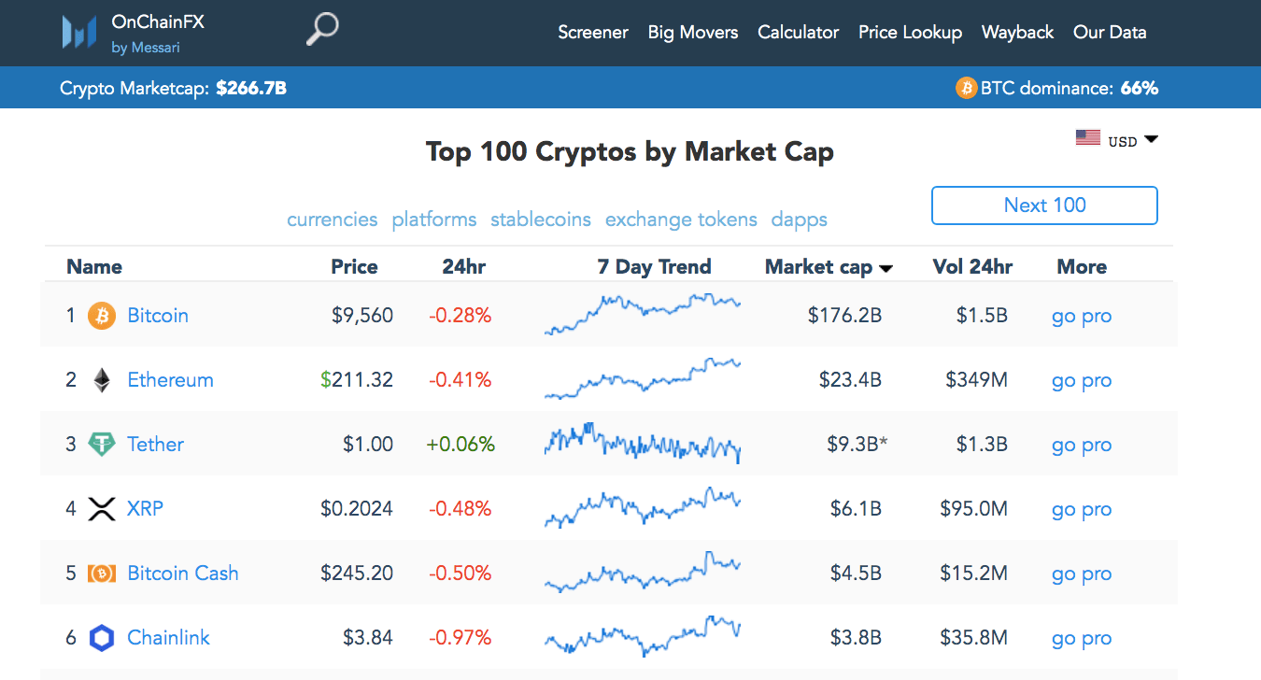Click the US flag icon
Image resolution: width=1261 pixels, height=680 pixels.
[1087, 136]
